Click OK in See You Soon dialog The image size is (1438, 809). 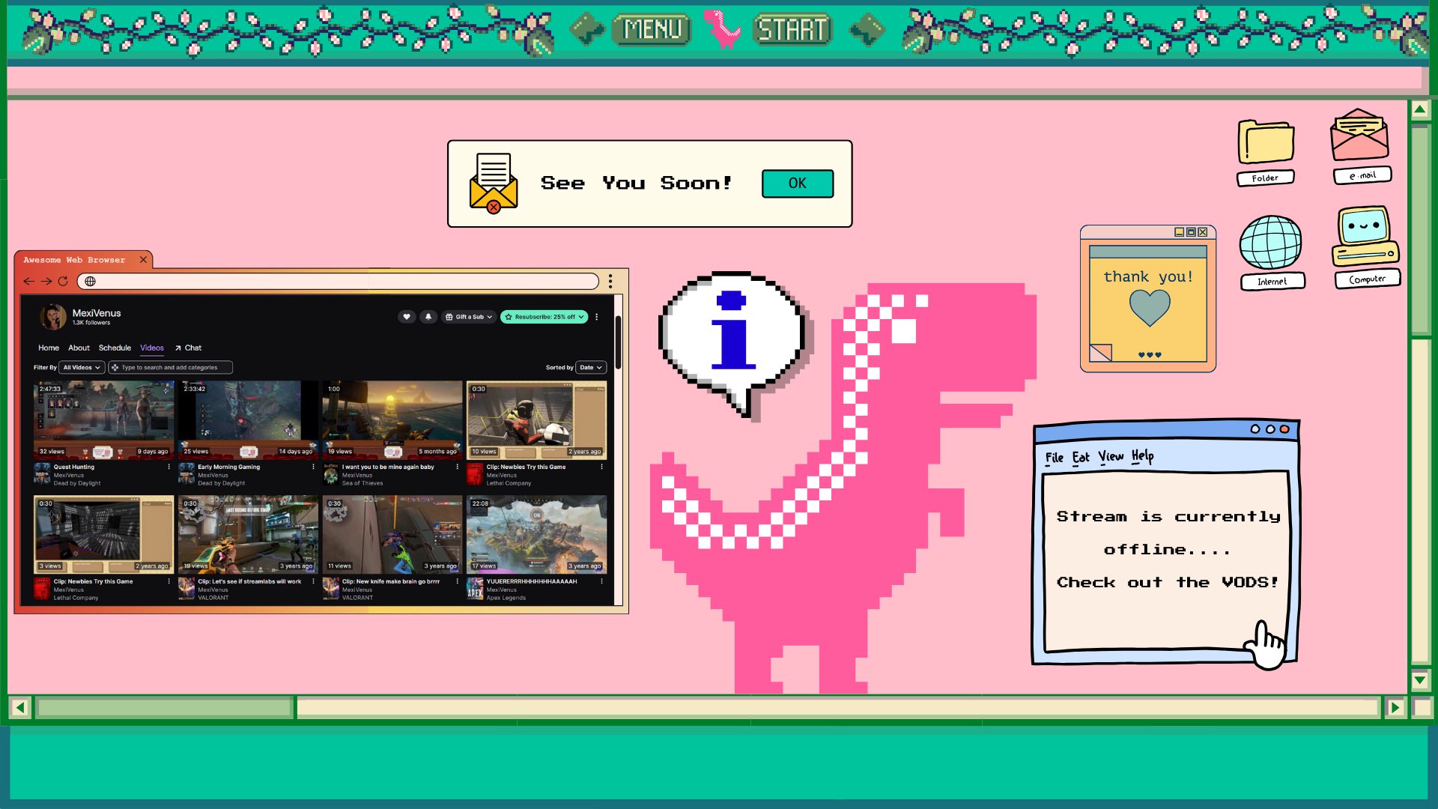[x=798, y=184]
